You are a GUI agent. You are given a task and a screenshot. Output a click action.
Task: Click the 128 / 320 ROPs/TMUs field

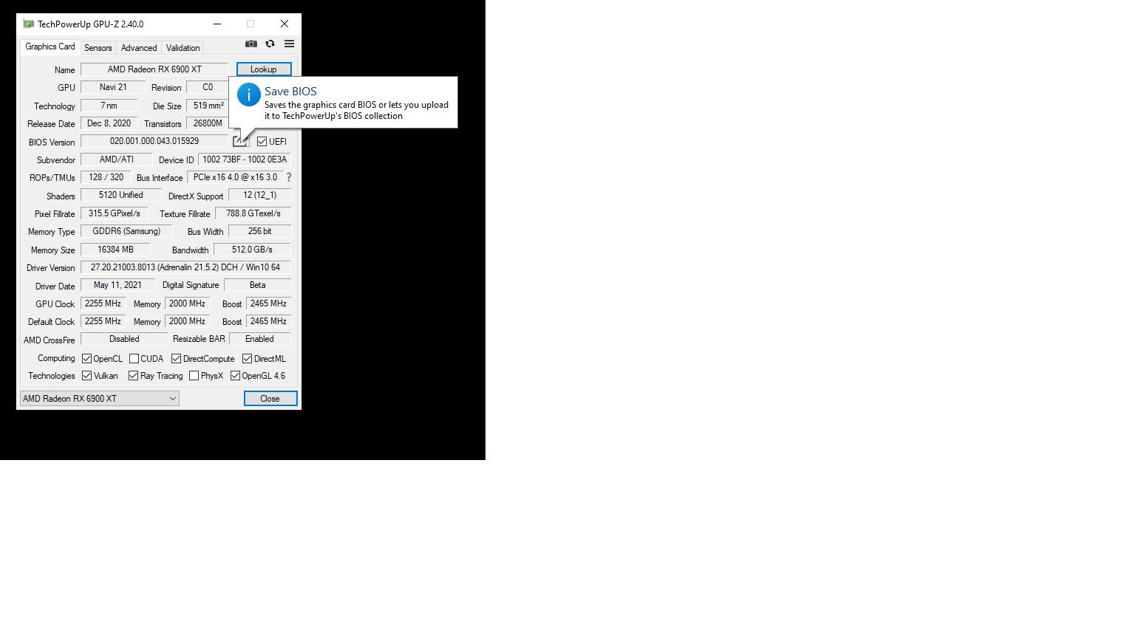click(106, 177)
